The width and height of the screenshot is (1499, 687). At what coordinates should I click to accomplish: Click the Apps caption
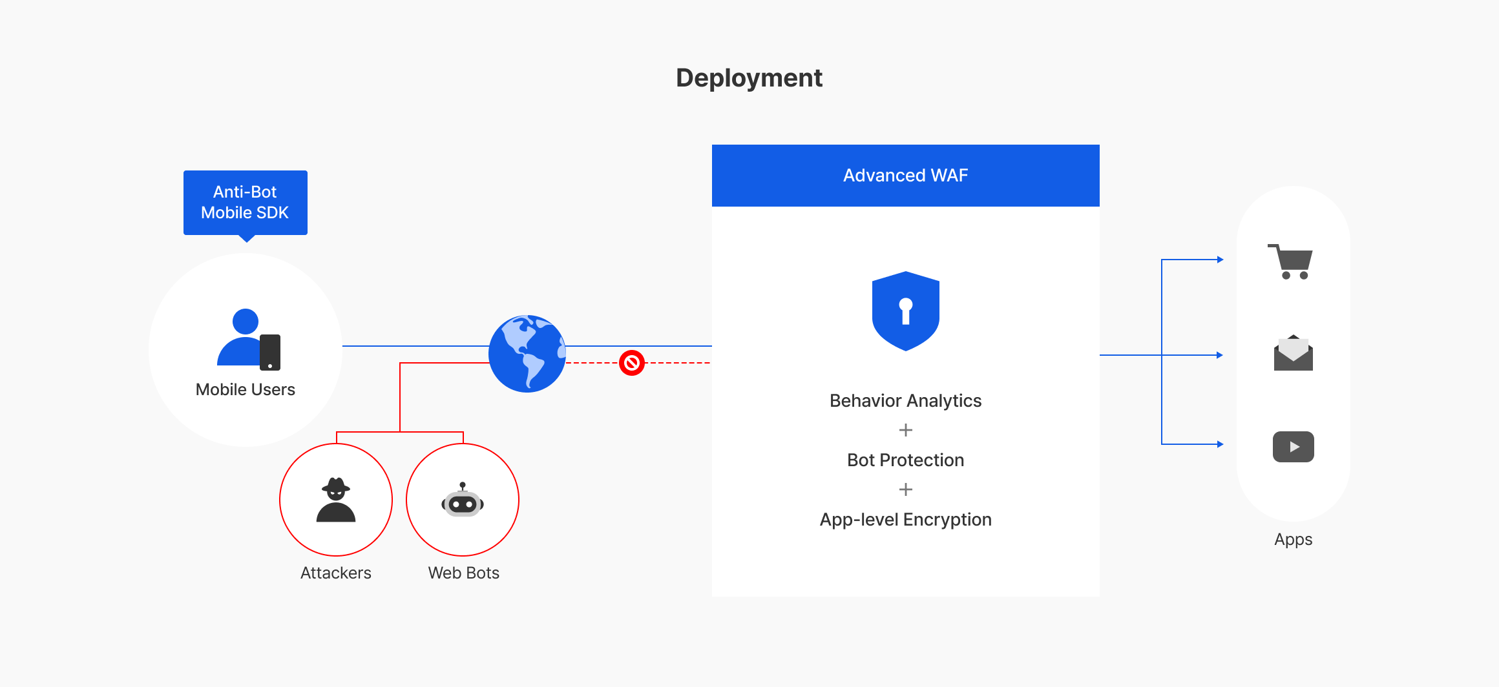pyautogui.click(x=1293, y=539)
